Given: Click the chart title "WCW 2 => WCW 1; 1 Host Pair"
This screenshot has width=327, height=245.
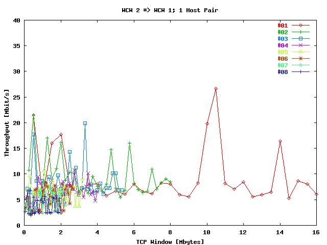Looking at the screenshot, I should click(170, 10).
